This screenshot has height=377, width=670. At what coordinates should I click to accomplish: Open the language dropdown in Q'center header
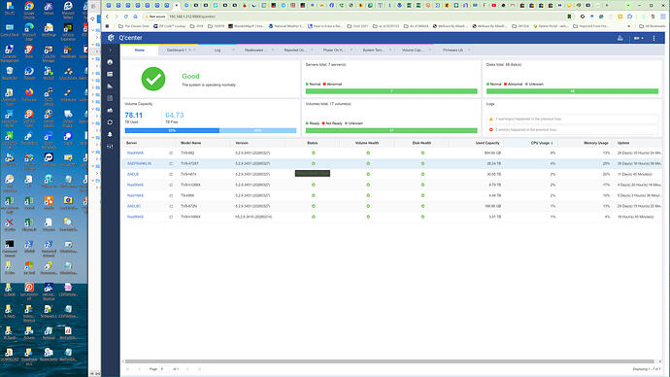[638, 38]
